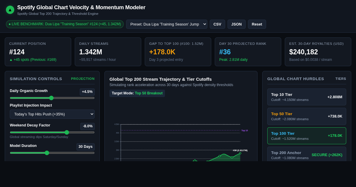356x187 pixels.
Task: Click the #36 (2.8127M) chart data label
Action: pyautogui.click(x=240, y=150)
